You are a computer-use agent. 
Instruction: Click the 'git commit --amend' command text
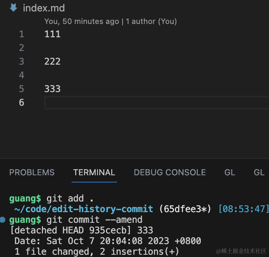[x=94, y=220]
